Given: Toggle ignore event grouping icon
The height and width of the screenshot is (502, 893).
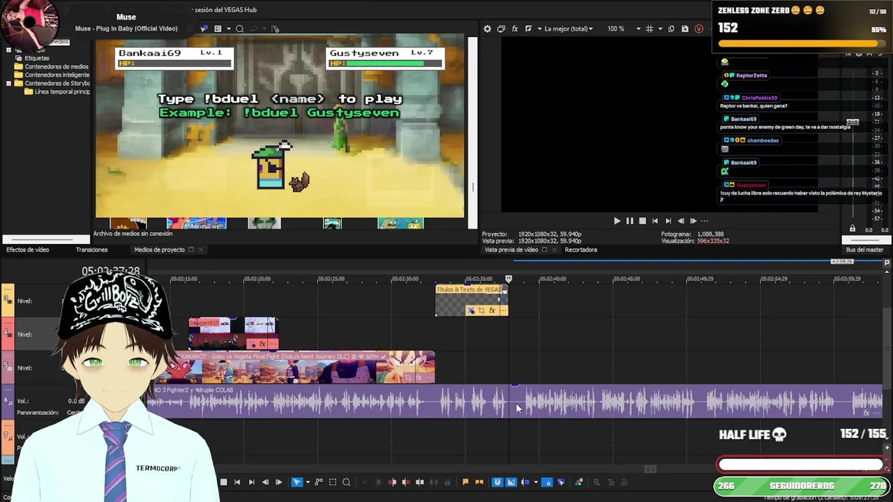Looking at the screenshot, I should pos(561,482).
